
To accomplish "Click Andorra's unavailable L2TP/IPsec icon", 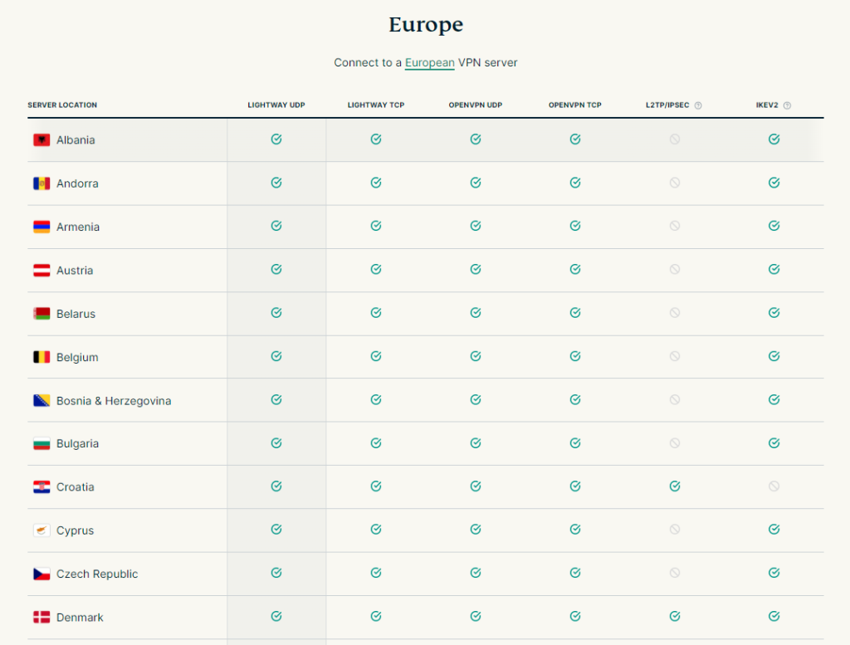I will (x=675, y=183).
